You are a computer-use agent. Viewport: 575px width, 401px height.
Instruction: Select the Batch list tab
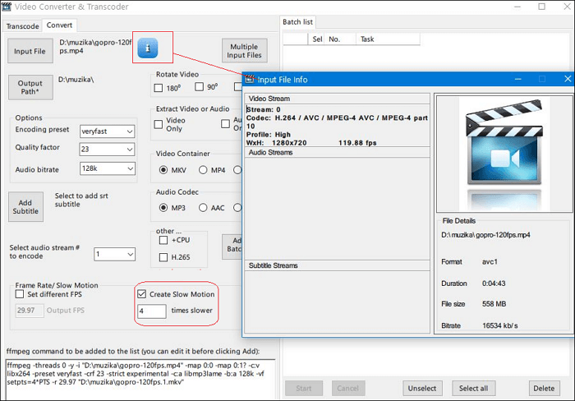(298, 22)
